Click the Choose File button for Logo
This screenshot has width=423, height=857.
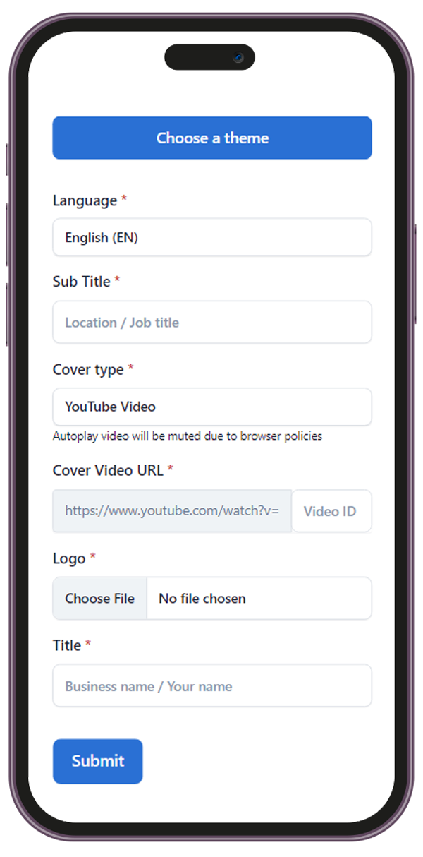pyautogui.click(x=99, y=598)
